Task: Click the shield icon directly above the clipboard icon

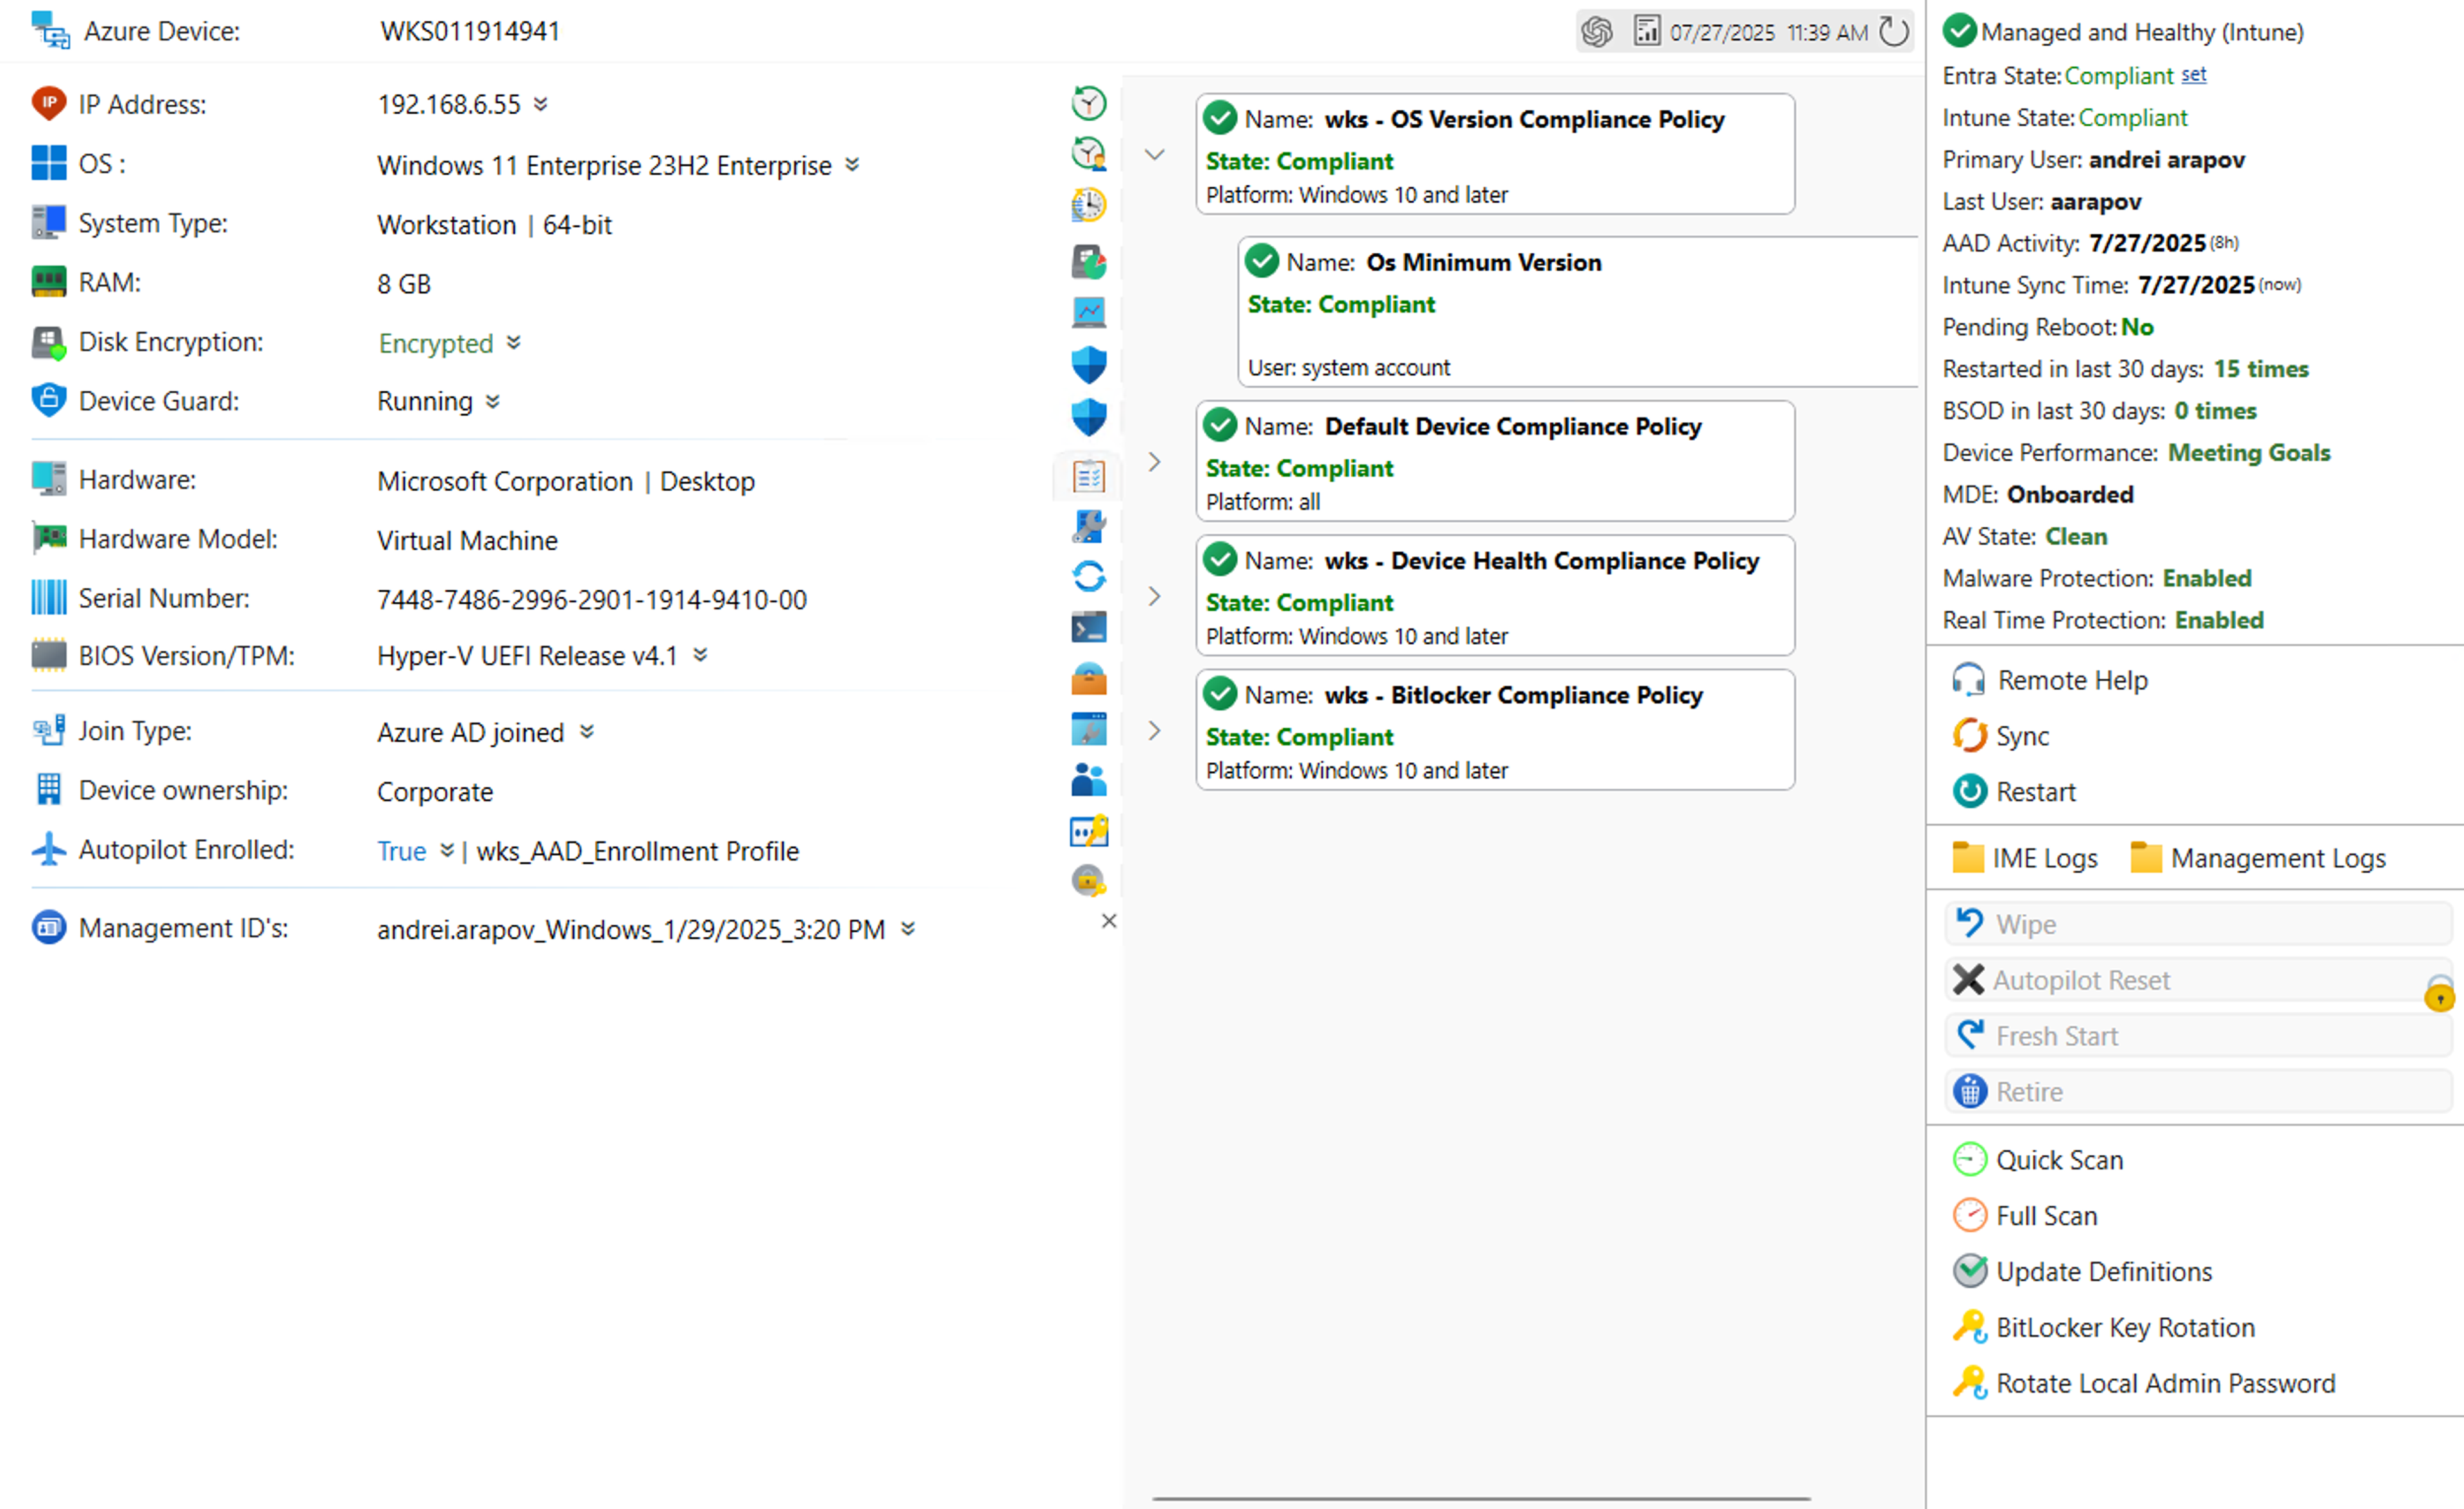Action: [x=1088, y=417]
